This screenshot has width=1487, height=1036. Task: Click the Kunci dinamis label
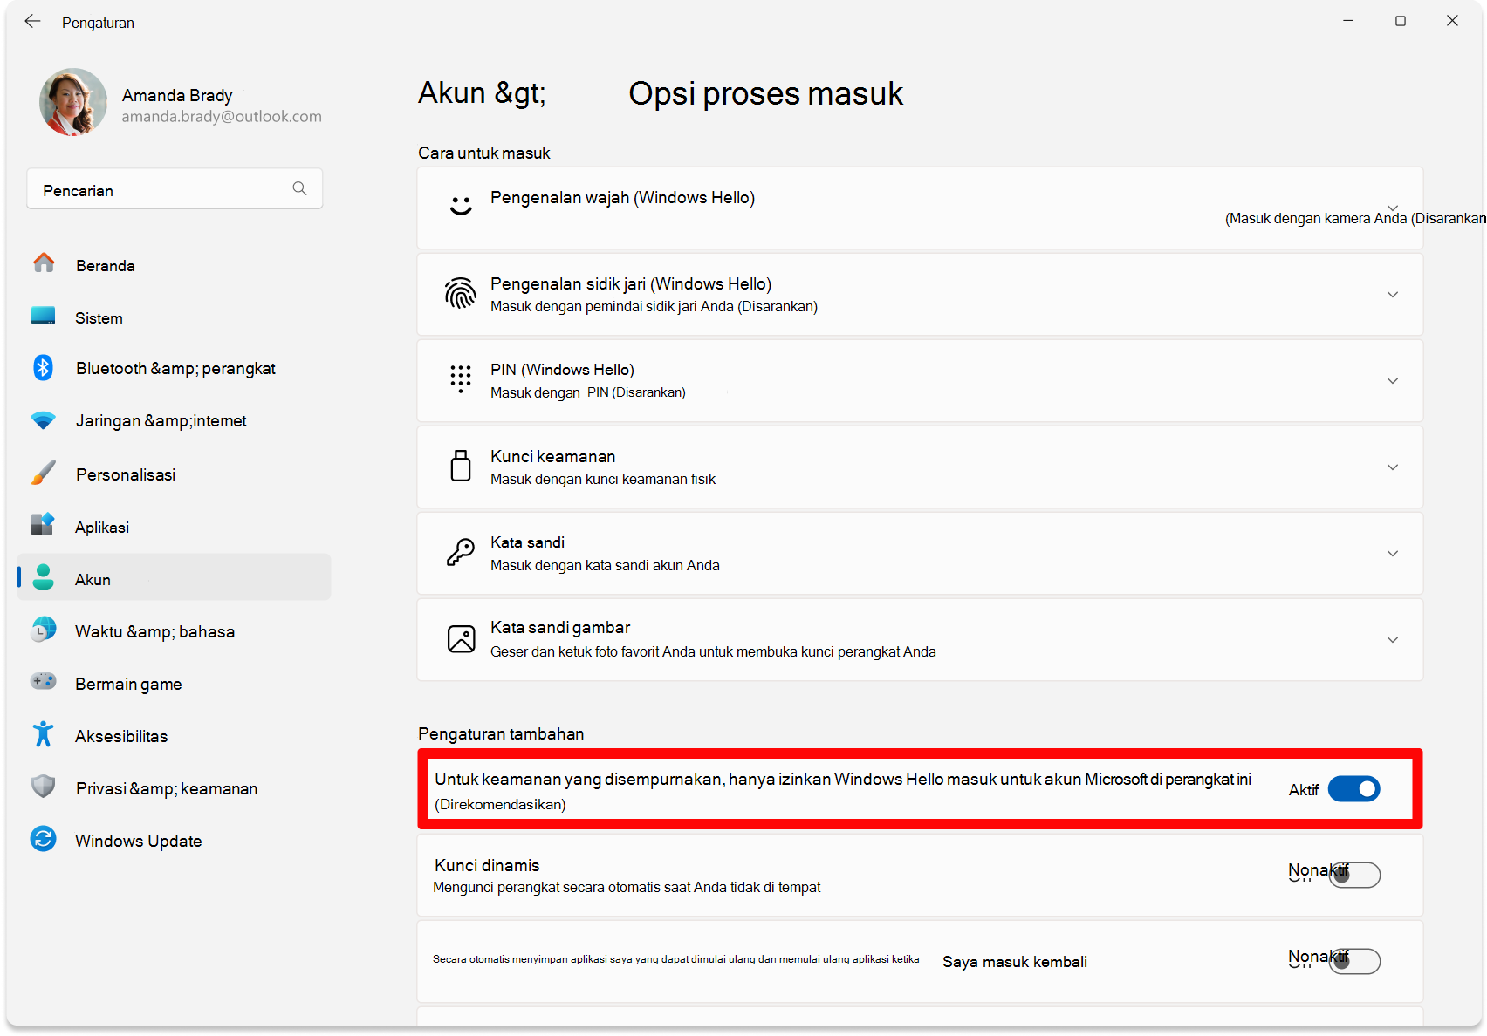tap(487, 865)
